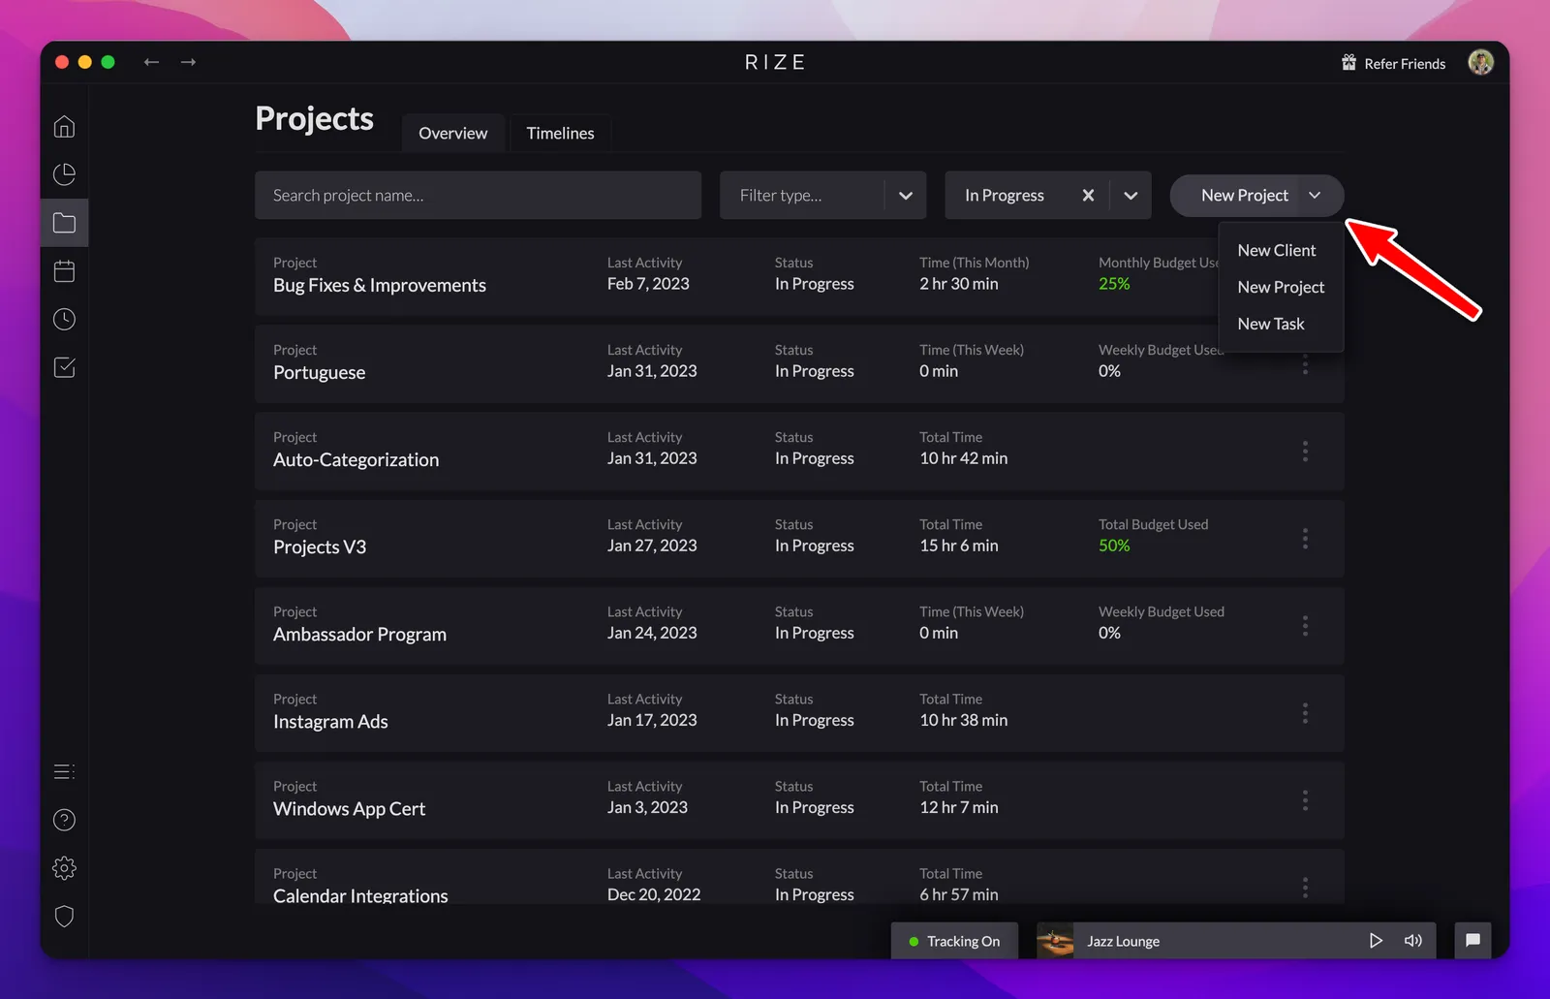Select New Client from the menu
The height and width of the screenshot is (999, 1550).
click(1277, 250)
